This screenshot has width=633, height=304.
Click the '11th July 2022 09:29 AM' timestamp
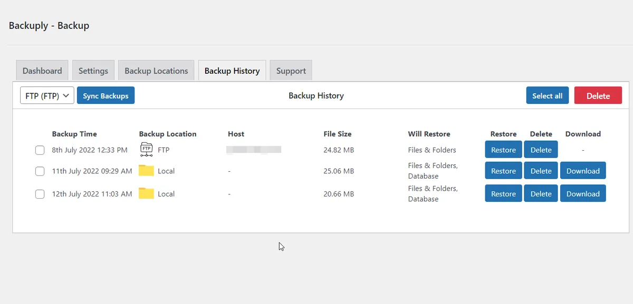92,171
